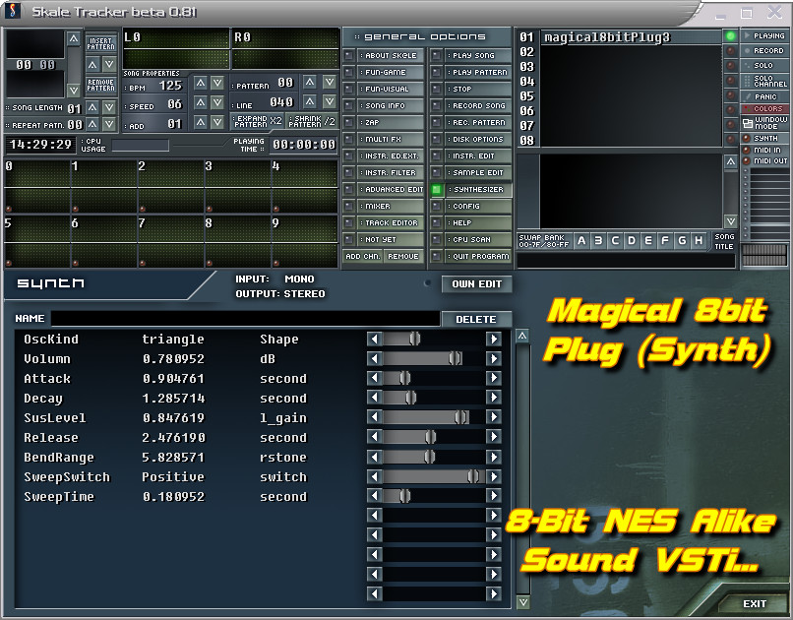Select swap bank letter G
The width and height of the screenshot is (793, 620).
[x=682, y=241]
